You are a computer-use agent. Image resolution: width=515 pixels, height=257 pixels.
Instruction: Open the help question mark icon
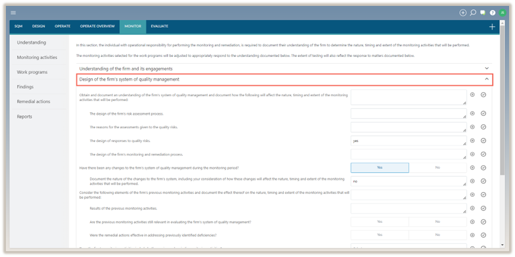pyautogui.click(x=492, y=12)
